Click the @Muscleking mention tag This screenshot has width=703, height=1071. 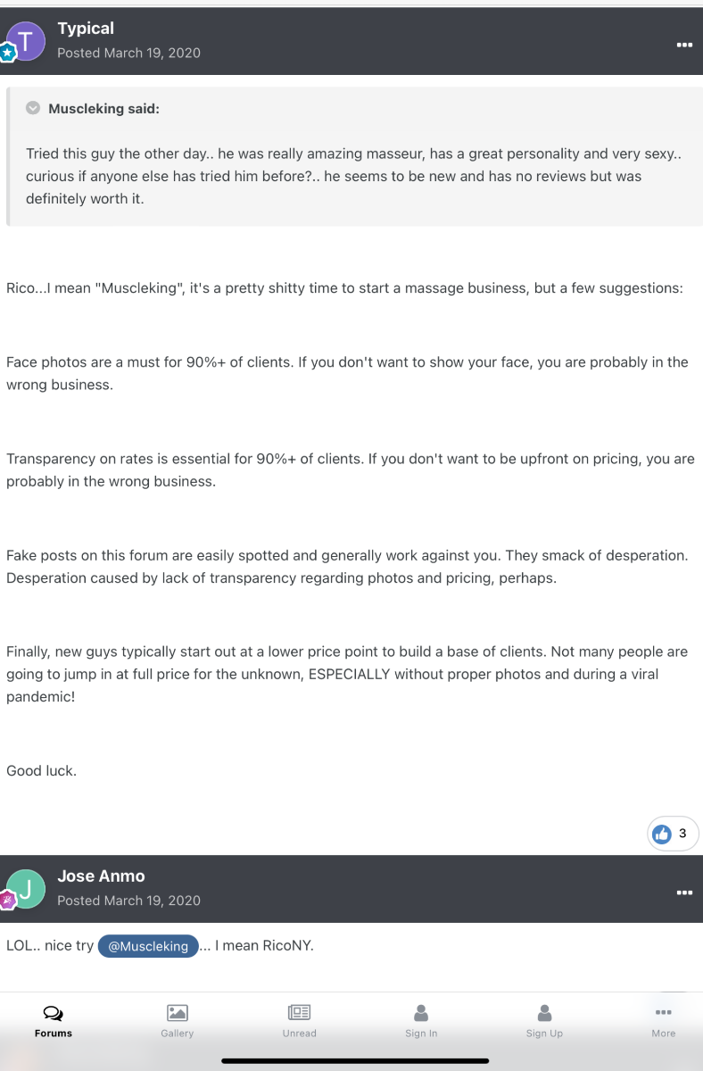[x=148, y=946]
